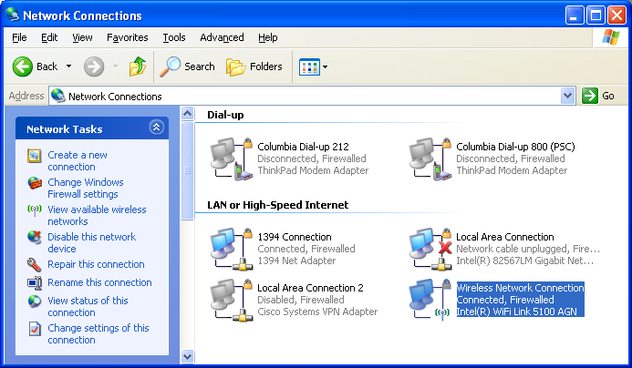Expand the Address bar dropdown

(567, 96)
